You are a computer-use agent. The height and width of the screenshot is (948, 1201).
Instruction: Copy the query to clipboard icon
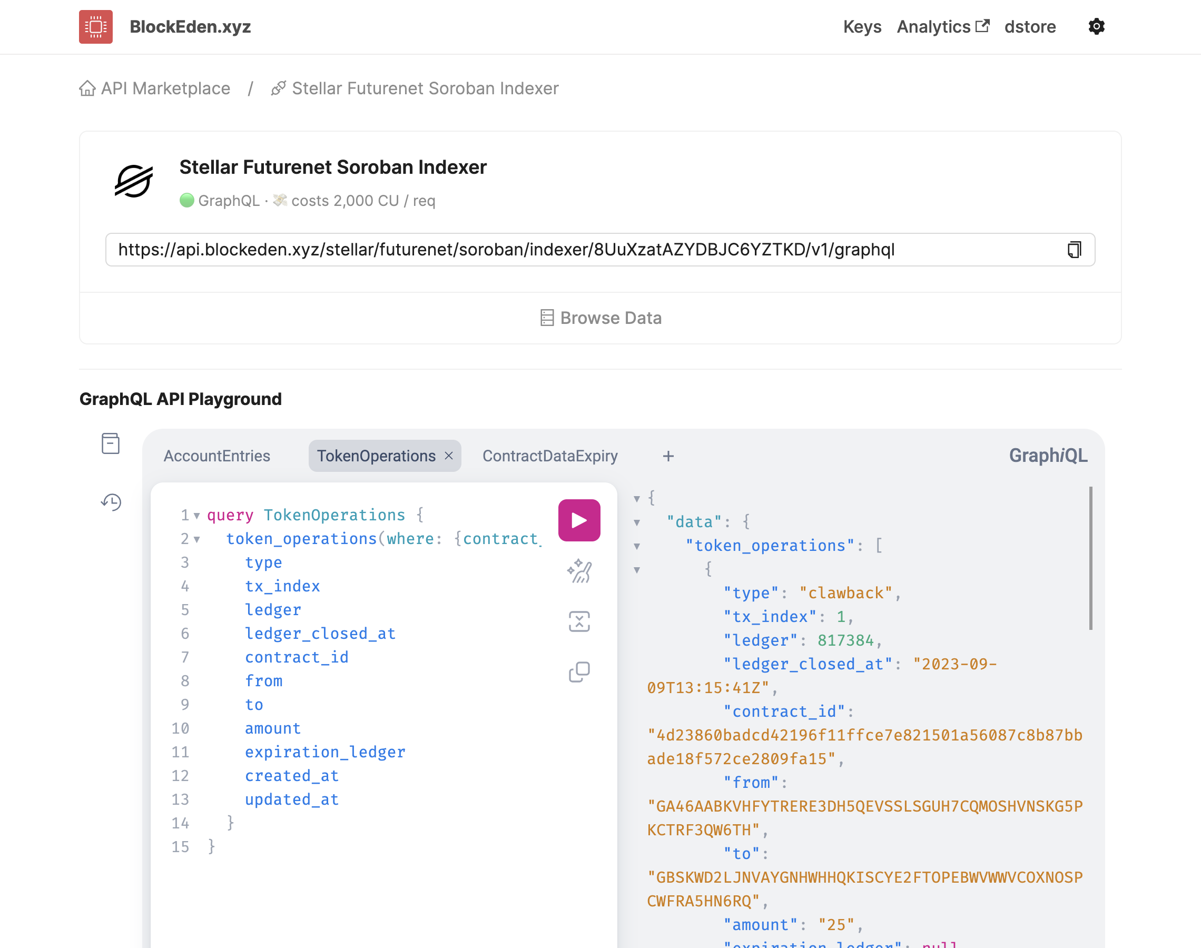click(x=579, y=672)
